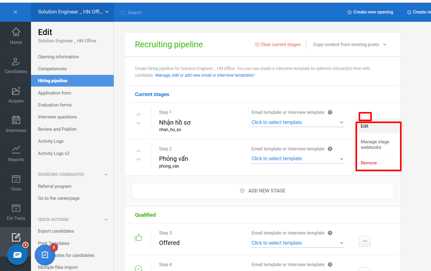Click help icon beside Step 4 template label
This screenshot has height=271, width=431.
[330, 265]
